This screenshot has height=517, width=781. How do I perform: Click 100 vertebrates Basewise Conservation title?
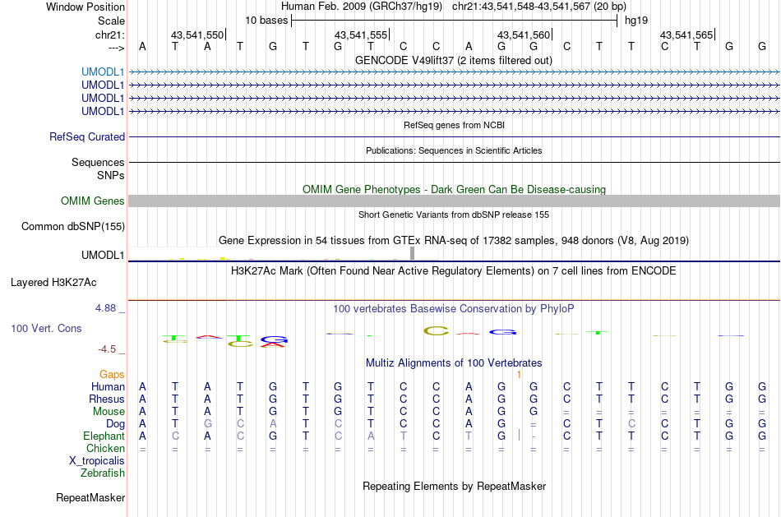click(x=454, y=309)
